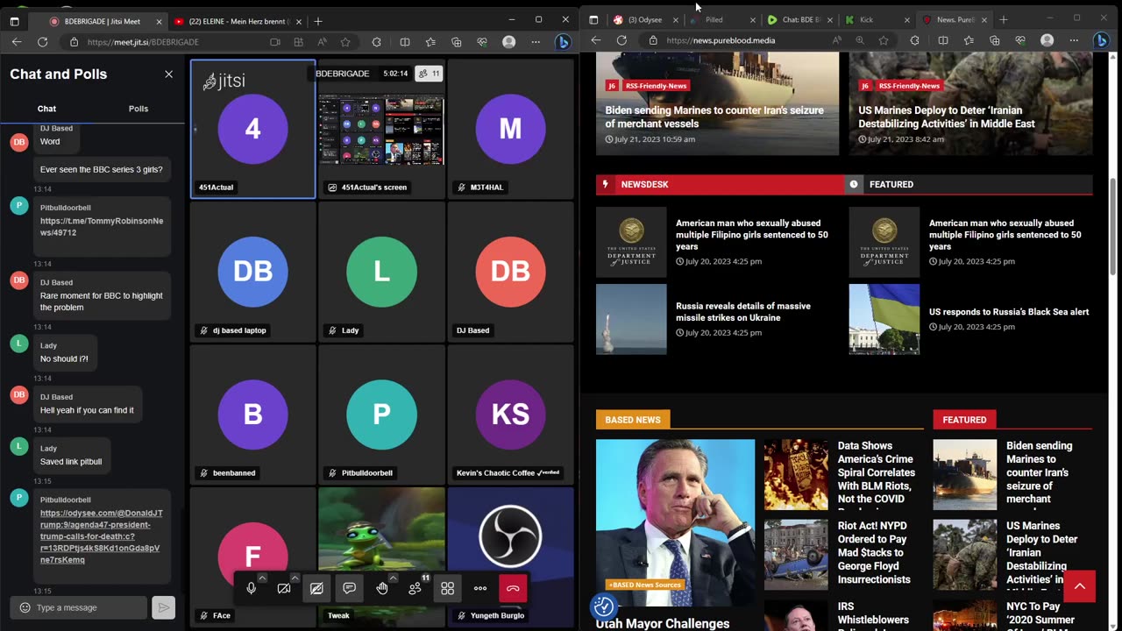Open Settings and more in Jitsi browser window

click(535, 41)
